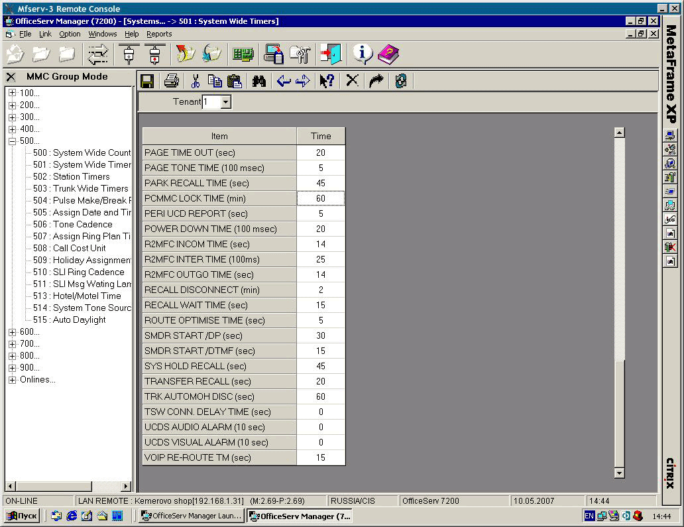Click the exit door icon in main toolbar
The height and width of the screenshot is (527, 684).
tap(331, 54)
